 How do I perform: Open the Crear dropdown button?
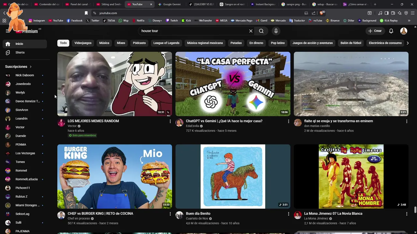click(x=375, y=31)
